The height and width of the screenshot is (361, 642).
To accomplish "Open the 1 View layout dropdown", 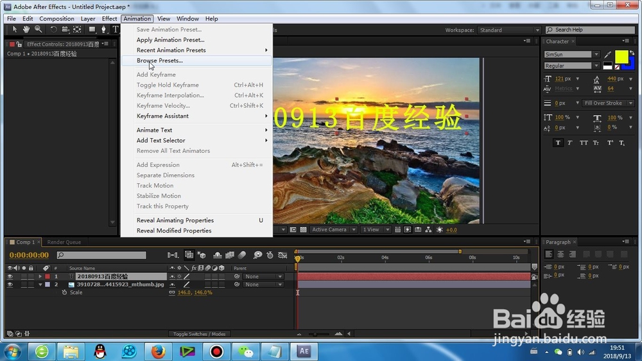I will pos(375,230).
